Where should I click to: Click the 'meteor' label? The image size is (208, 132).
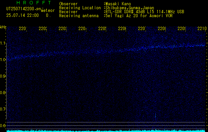pos(48,11)
